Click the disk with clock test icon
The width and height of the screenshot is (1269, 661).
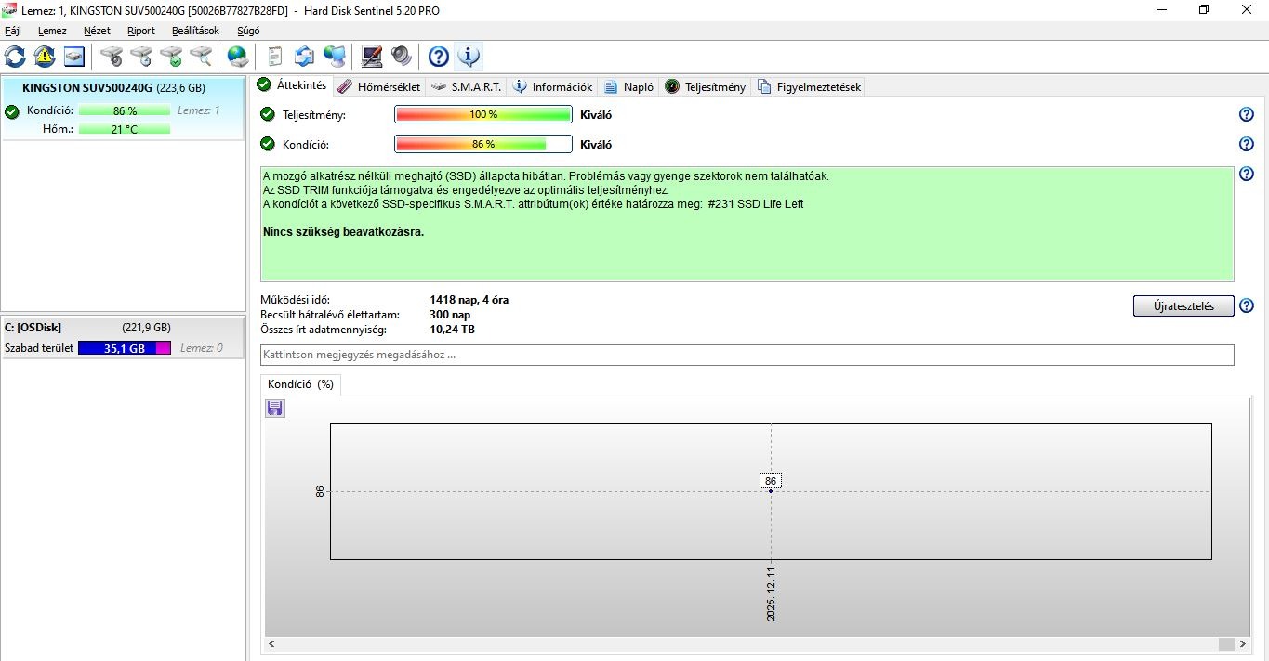tap(141, 57)
